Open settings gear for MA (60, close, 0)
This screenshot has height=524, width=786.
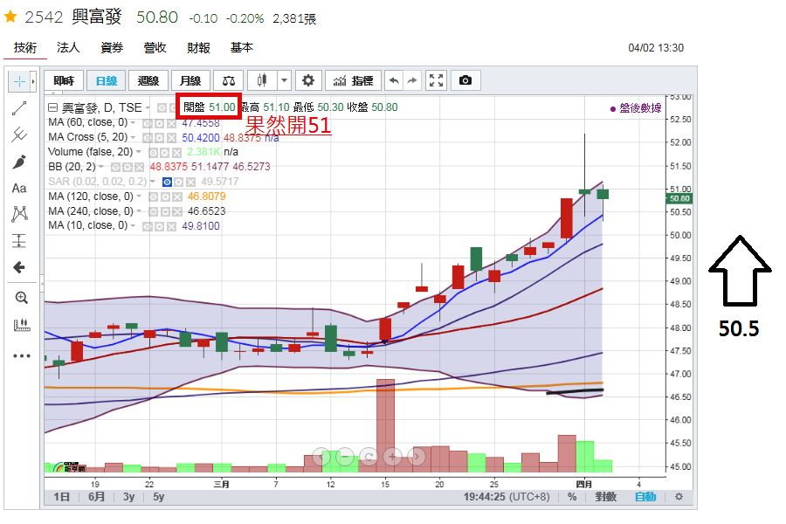pyautogui.click(x=159, y=123)
